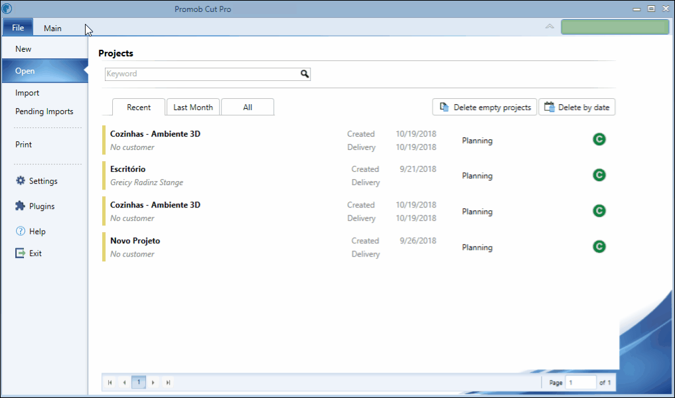The height and width of the screenshot is (398, 675).
Task: Switch to the Main tab
Action: pos(52,28)
